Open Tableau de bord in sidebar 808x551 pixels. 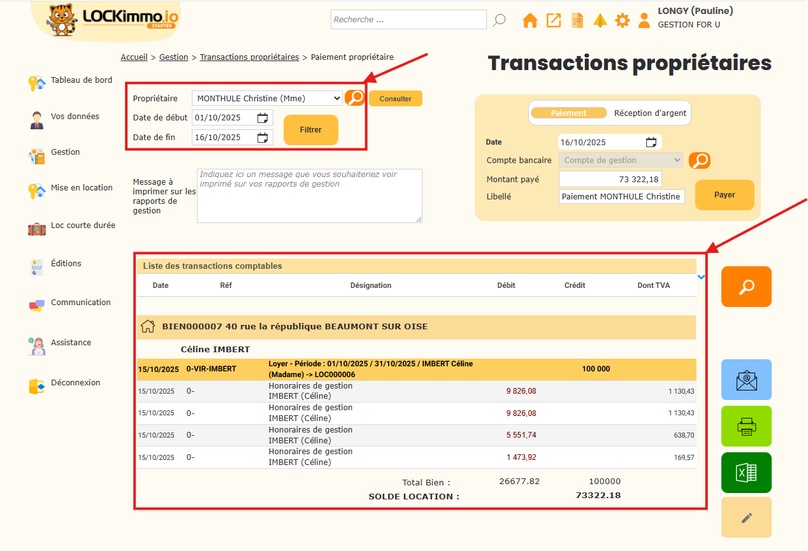coord(81,80)
